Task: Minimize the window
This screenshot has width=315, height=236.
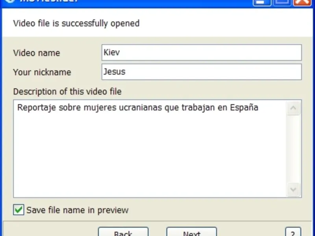Action: point(262,2)
